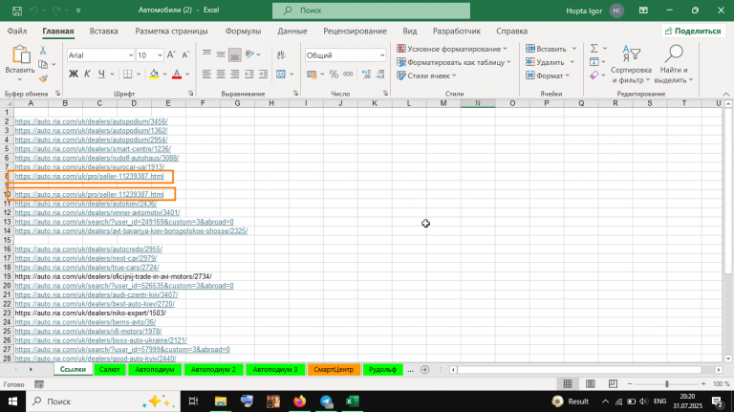Switch to Разработчик ribbon tab
Viewport: 734px width, 412px height.
457,31
